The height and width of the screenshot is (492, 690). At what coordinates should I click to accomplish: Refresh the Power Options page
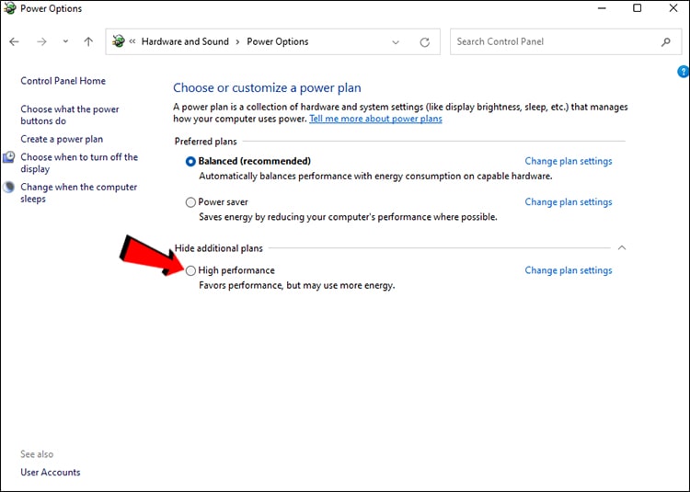click(424, 42)
